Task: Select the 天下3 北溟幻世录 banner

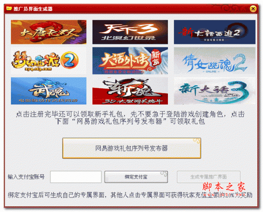Action: tap(130, 32)
